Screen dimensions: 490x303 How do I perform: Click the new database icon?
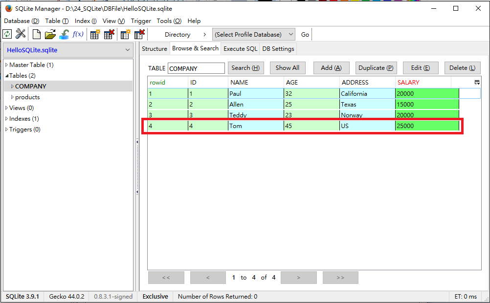pyautogui.click(x=36, y=34)
